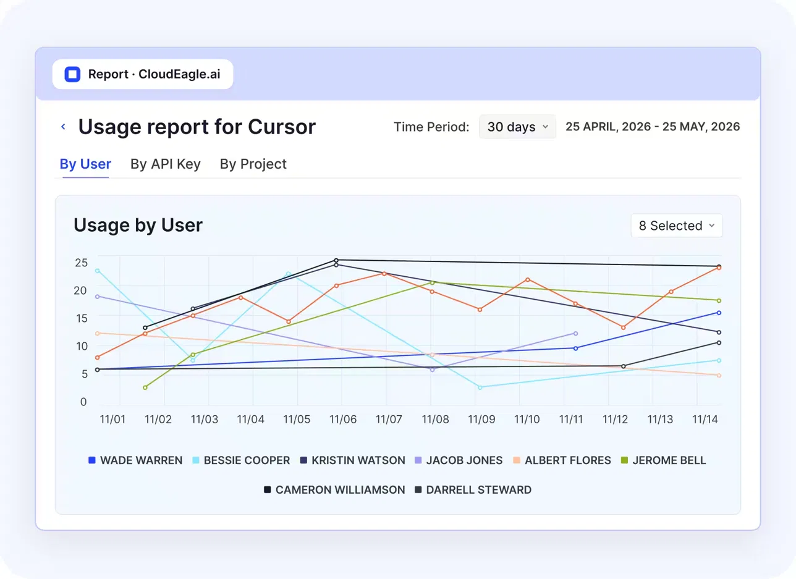Select the Cameron Williamson black legend swatch

[268, 490]
